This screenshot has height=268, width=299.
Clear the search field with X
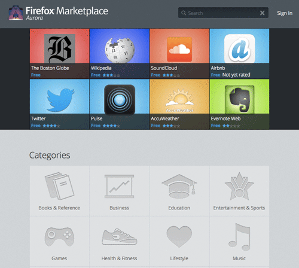pos(263,13)
